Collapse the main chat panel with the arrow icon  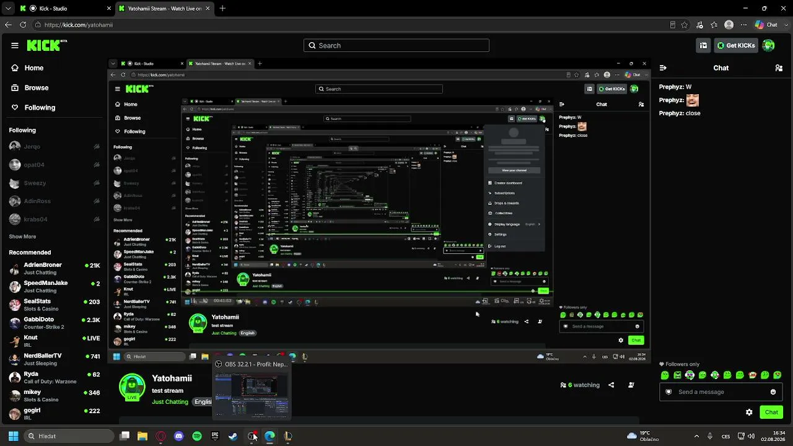663,68
